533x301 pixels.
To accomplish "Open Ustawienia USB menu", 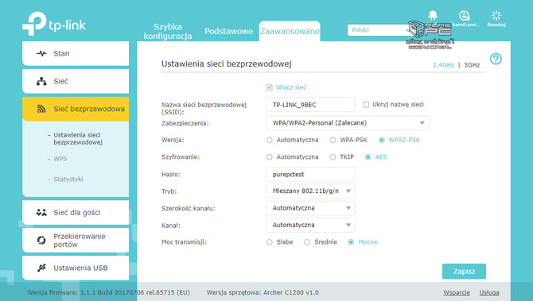I will [x=76, y=268].
